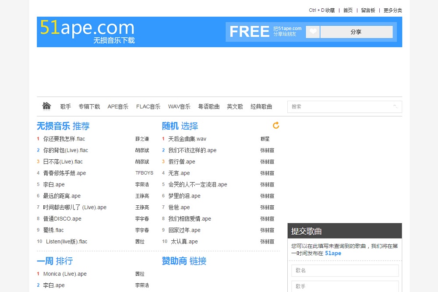Open 爸爸.ape song
Viewport: 438px width, 292px height.
point(179,208)
